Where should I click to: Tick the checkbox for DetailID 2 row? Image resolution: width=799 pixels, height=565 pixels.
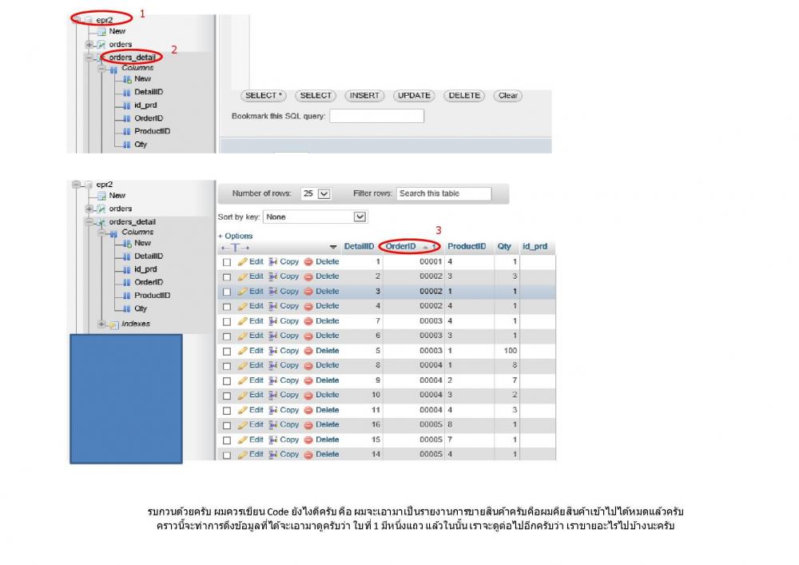click(227, 277)
